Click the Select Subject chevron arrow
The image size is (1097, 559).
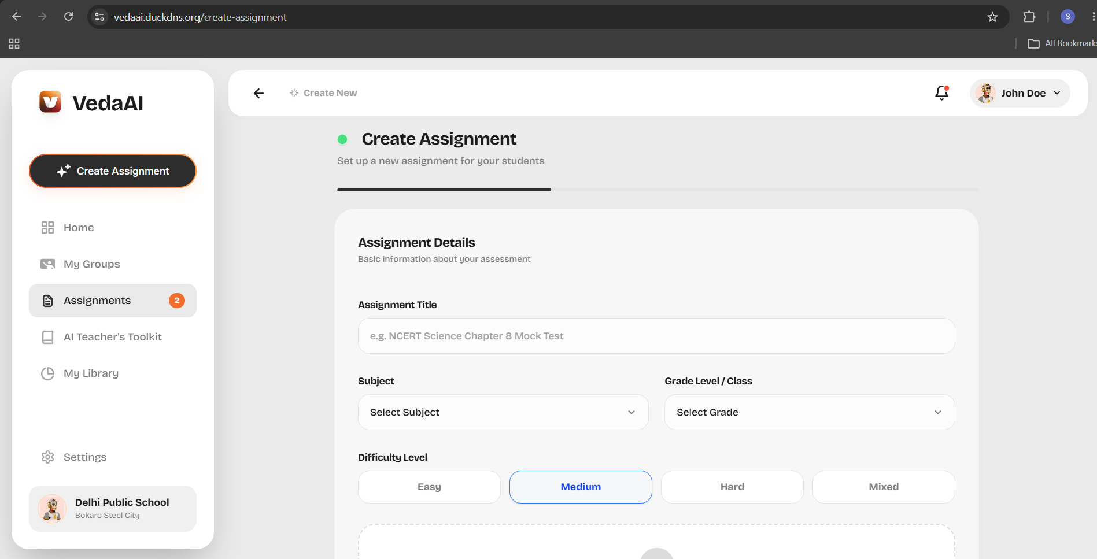(631, 412)
